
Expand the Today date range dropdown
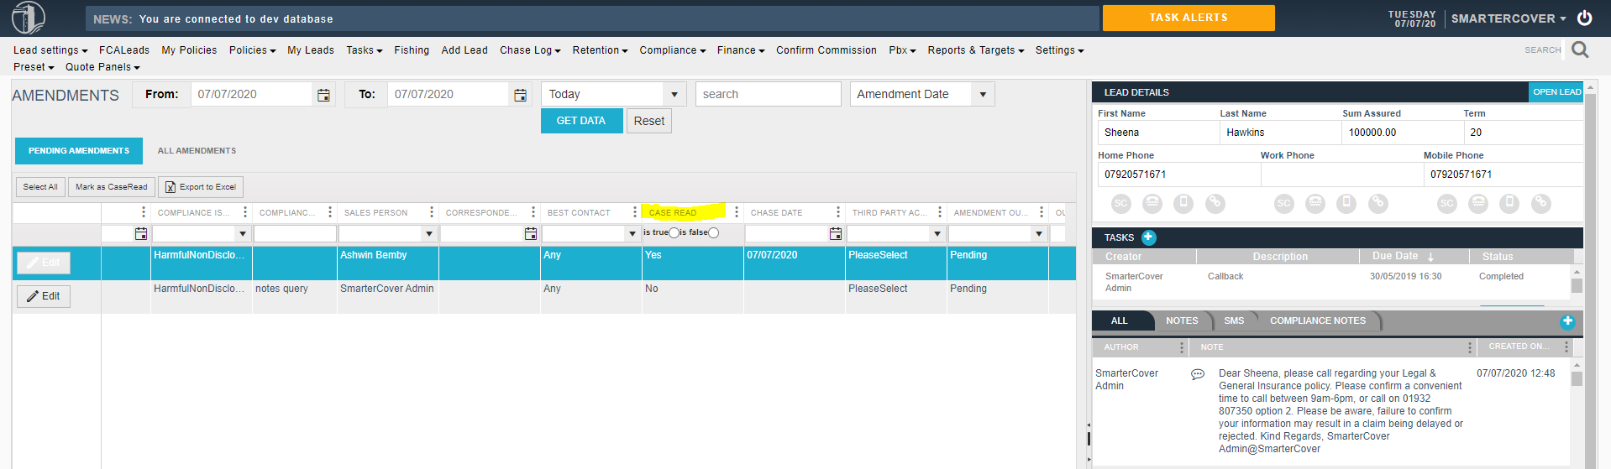click(674, 95)
